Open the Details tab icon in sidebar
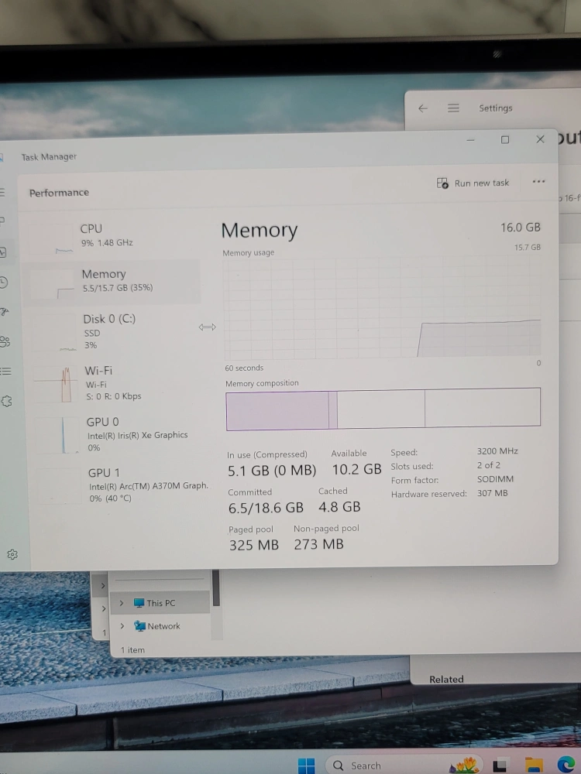 [x=5, y=371]
